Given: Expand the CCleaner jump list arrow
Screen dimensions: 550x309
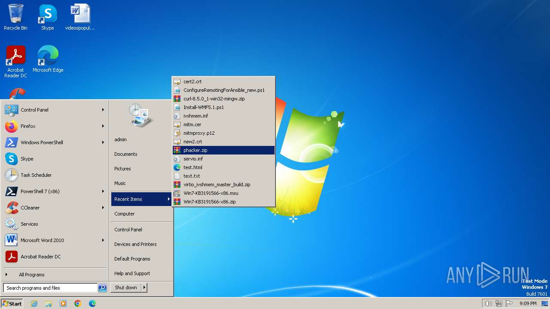Looking at the screenshot, I should pos(103,208).
